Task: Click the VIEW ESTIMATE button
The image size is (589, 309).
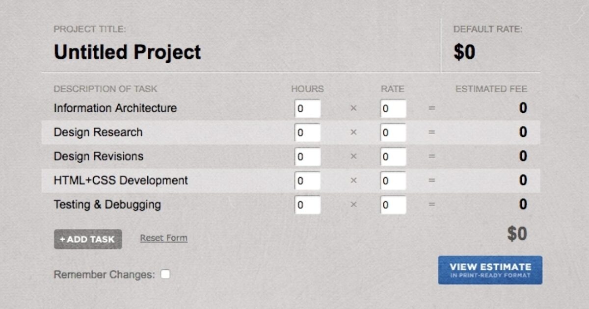Action: 490,270
